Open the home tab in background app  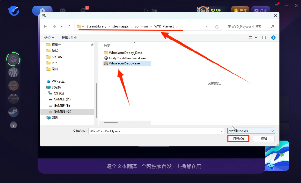pyautogui.click(x=43, y=10)
